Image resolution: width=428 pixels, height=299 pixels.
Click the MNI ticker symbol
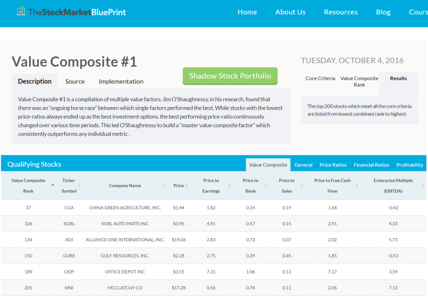(69, 288)
